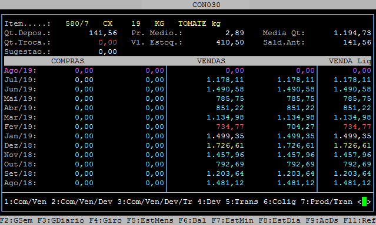
Task: Click the COMPRAS column header
Action: point(68,61)
